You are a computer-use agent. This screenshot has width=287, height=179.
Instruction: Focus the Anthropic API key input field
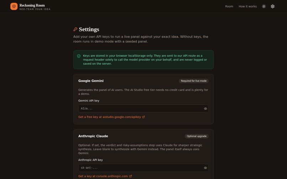[143, 168]
